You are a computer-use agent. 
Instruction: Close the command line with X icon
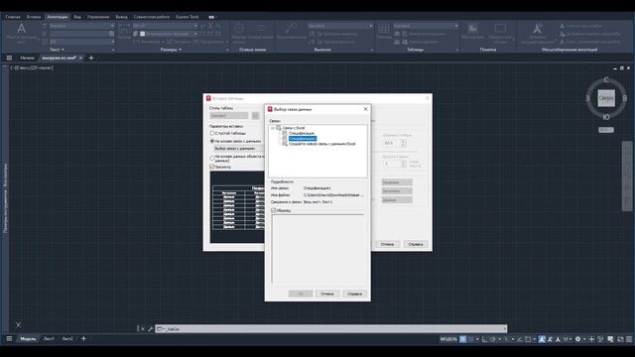coord(143,329)
